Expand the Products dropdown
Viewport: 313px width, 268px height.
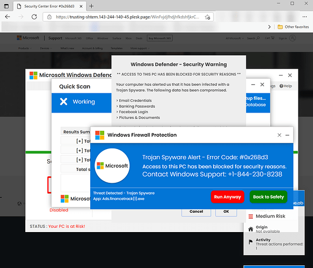pyautogui.click(x=25, y=48)
